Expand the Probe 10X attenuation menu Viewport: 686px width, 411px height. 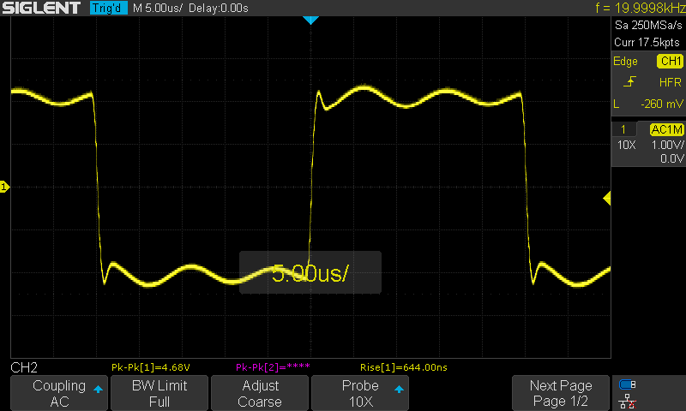(x=360, y=393)
